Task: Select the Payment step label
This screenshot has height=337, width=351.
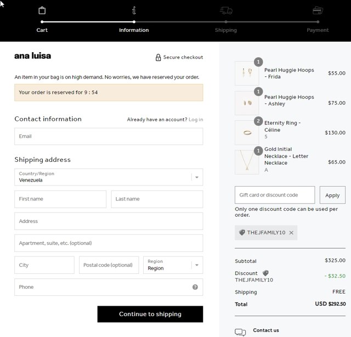Action: tap(318, 30)
